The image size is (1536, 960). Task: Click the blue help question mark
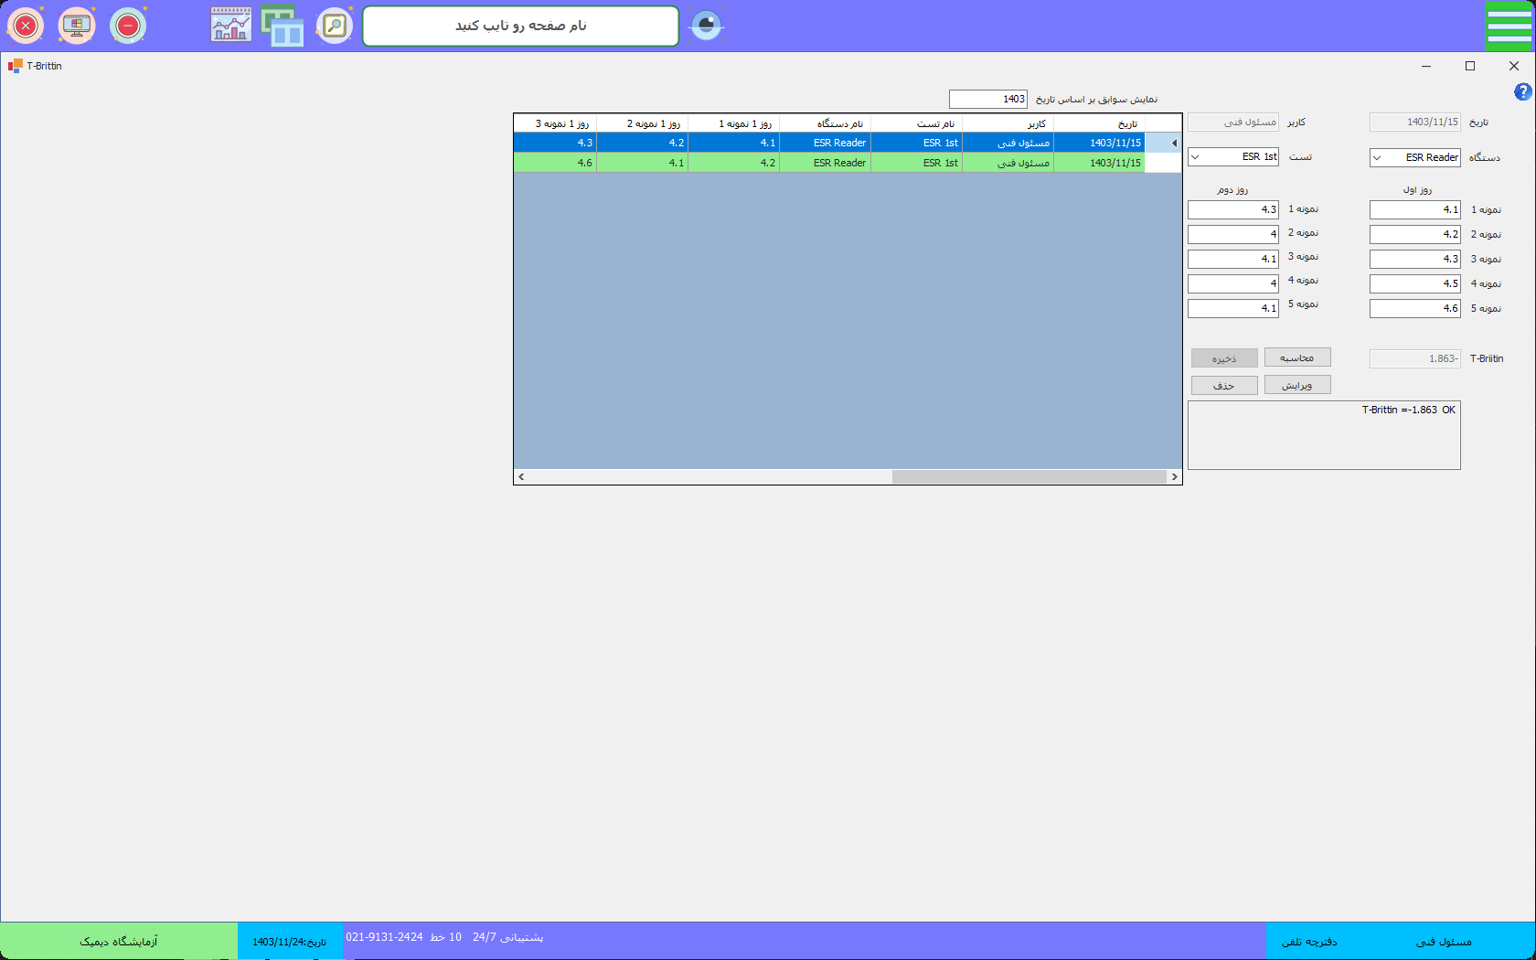coord(1522,91)
